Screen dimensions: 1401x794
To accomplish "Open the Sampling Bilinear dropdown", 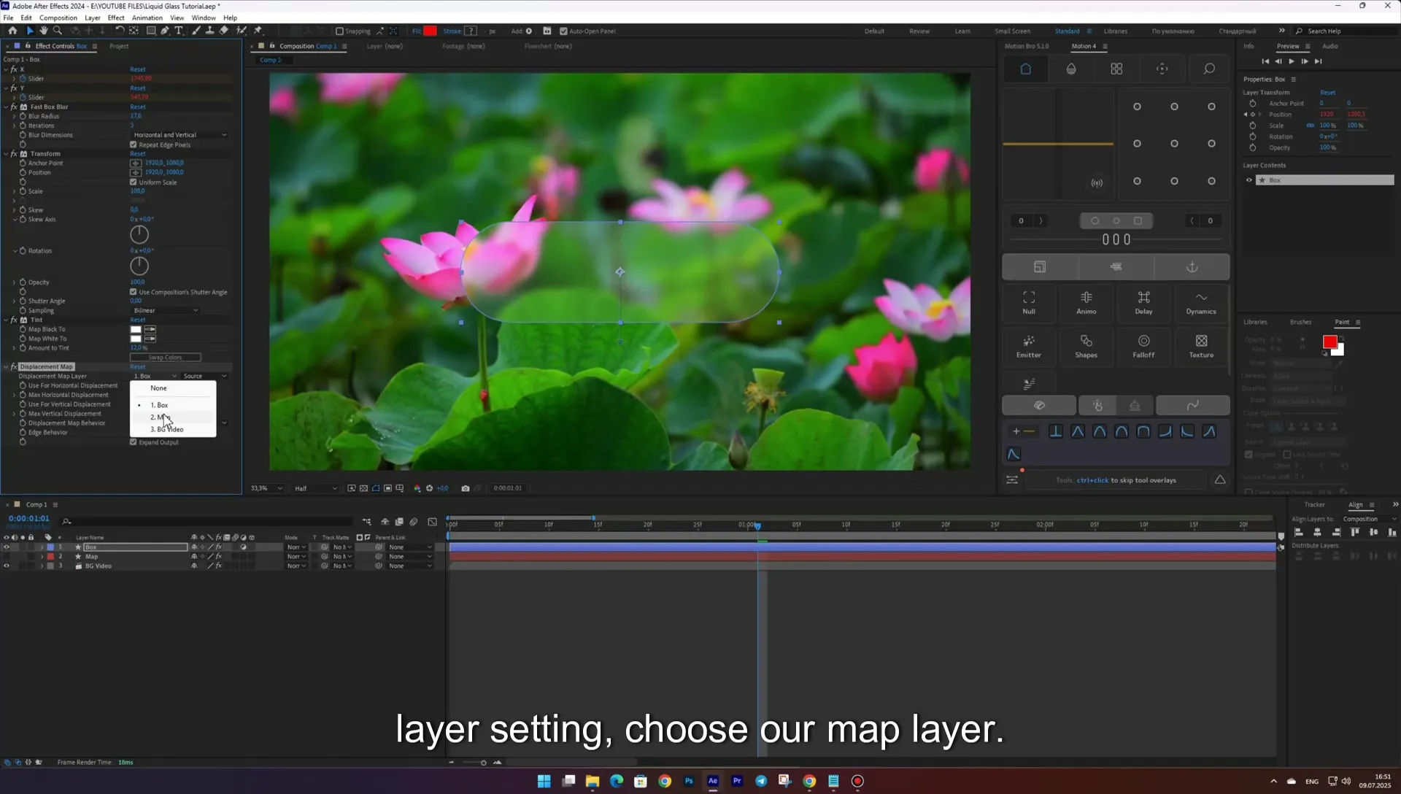I will (166, 311).
